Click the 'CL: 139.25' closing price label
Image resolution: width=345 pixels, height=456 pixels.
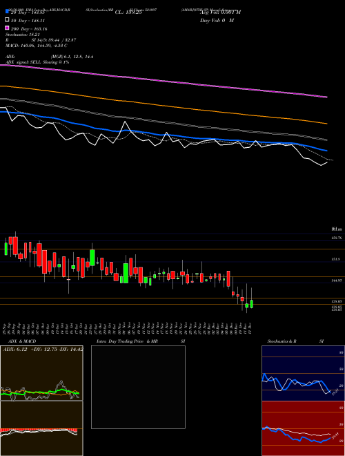pos(128,12)
